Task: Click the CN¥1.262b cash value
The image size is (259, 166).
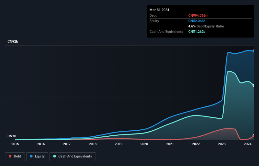Action: [197, 32]
